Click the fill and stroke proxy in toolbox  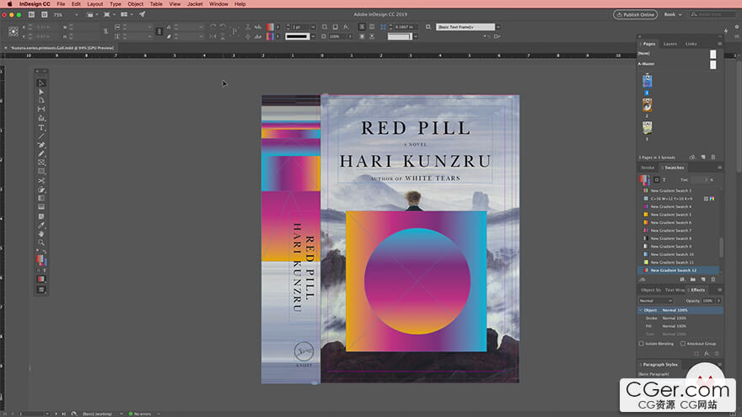click(x=40, y=259)
